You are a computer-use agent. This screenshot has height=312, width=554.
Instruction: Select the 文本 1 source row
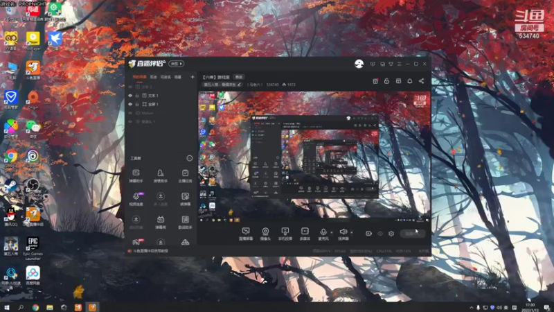[161, 96]
